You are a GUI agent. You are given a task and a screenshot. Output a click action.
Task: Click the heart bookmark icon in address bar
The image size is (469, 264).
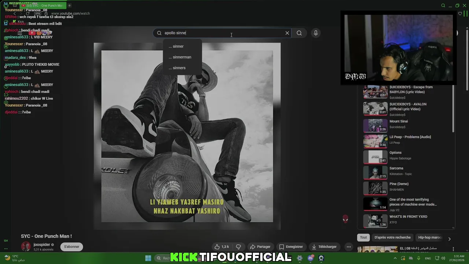[x=460, y=14]
